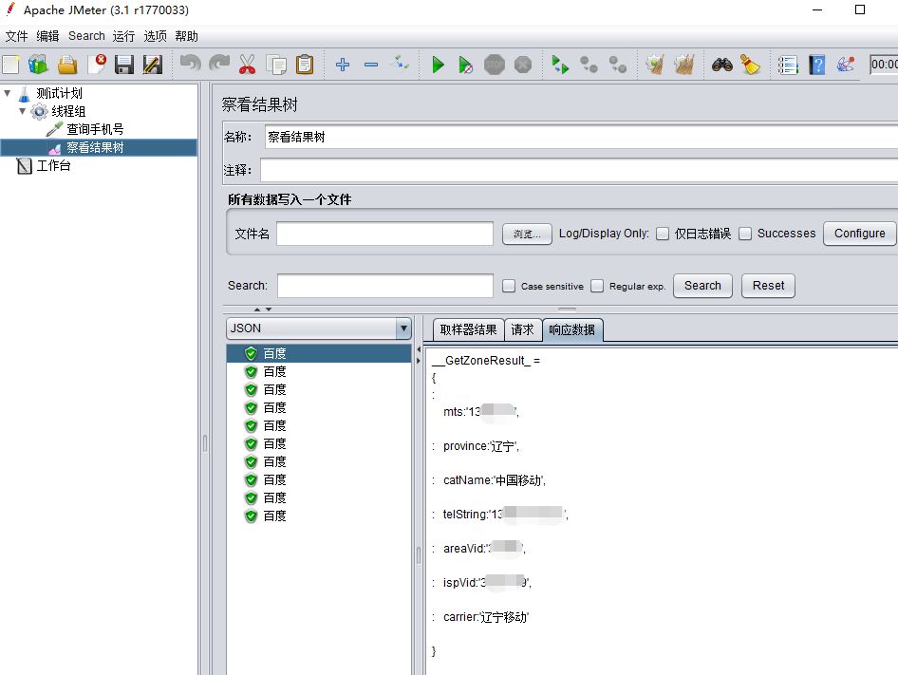Click the binoculars search icon
This screenshot has height=675, width=898.
point(722,65)
